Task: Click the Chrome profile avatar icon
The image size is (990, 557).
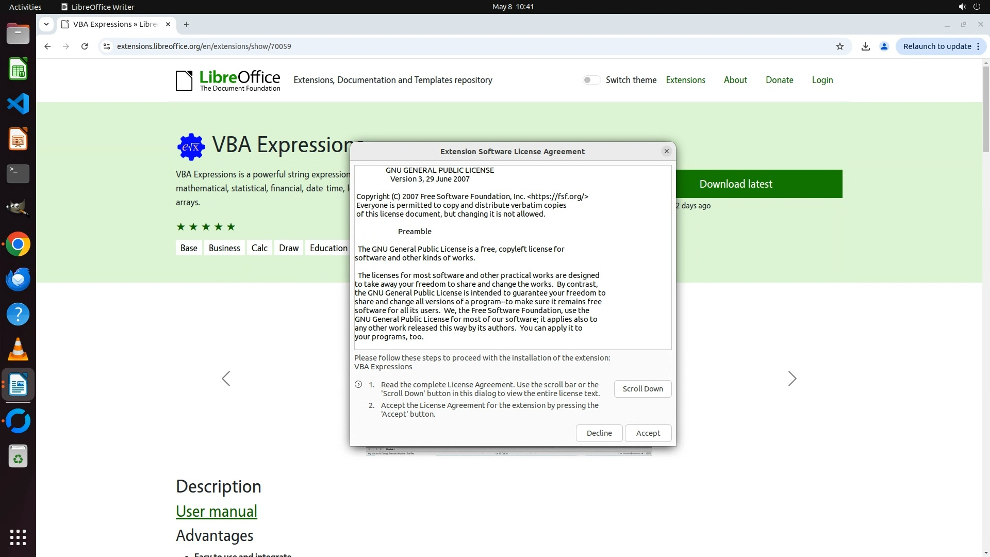Action: [x=884, y=46]
